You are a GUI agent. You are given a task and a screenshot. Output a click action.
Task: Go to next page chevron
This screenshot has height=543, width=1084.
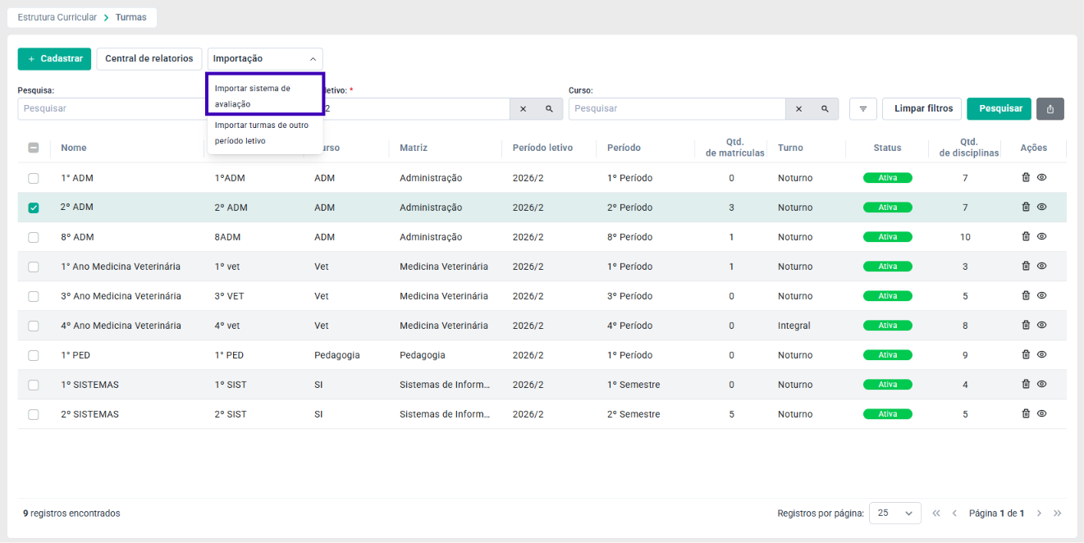tap(1039, 513)
